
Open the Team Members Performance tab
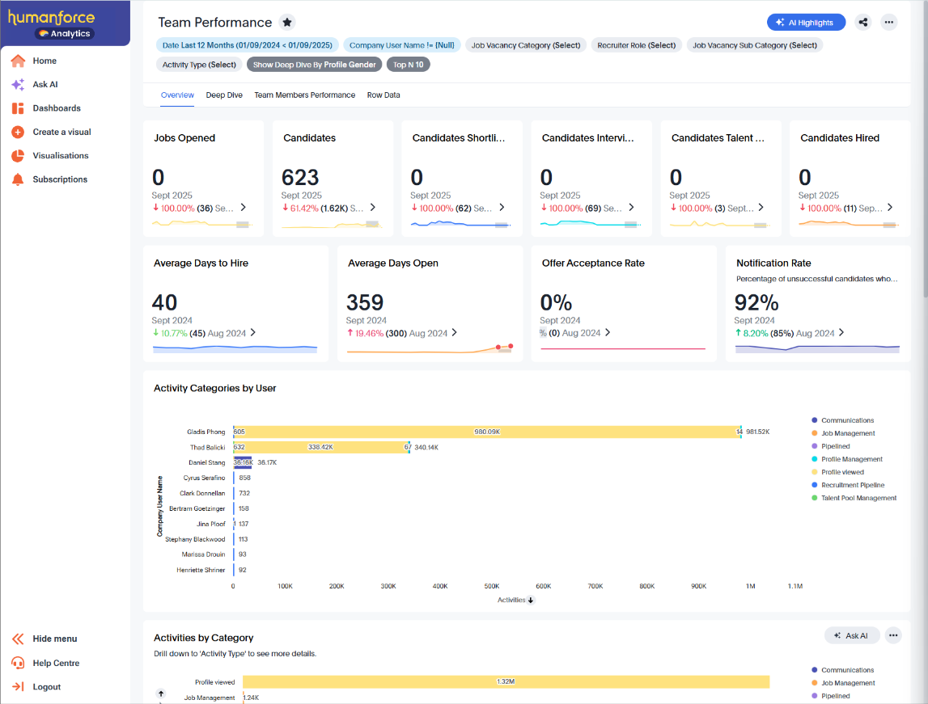pos(304,95)
